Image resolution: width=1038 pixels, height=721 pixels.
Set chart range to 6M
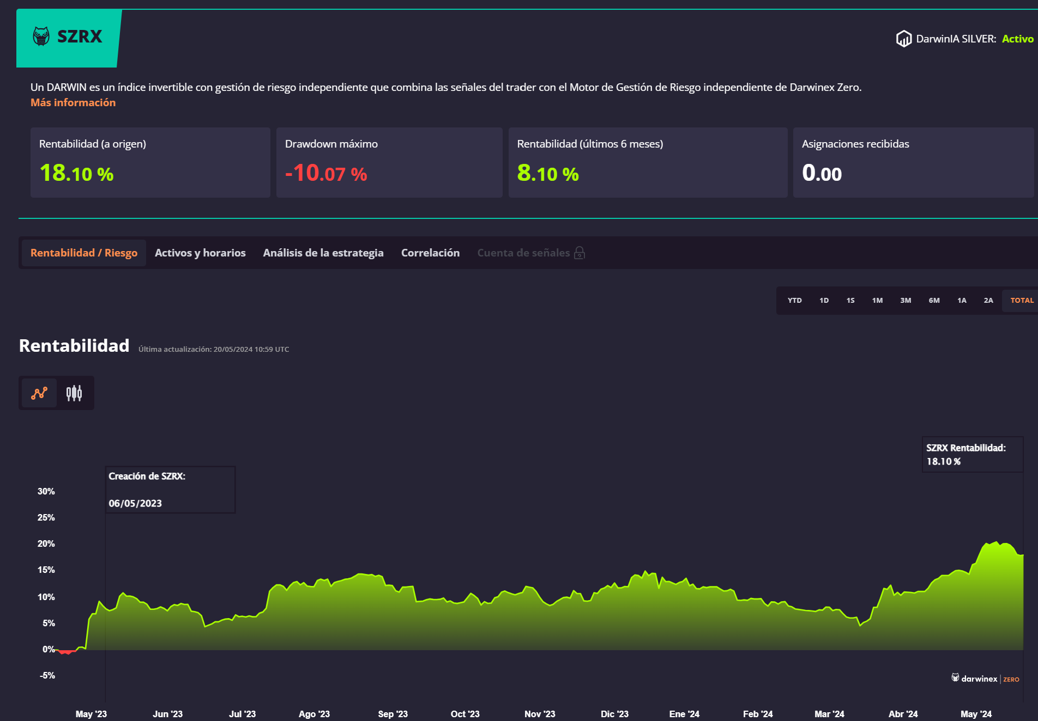pos(934,300)
